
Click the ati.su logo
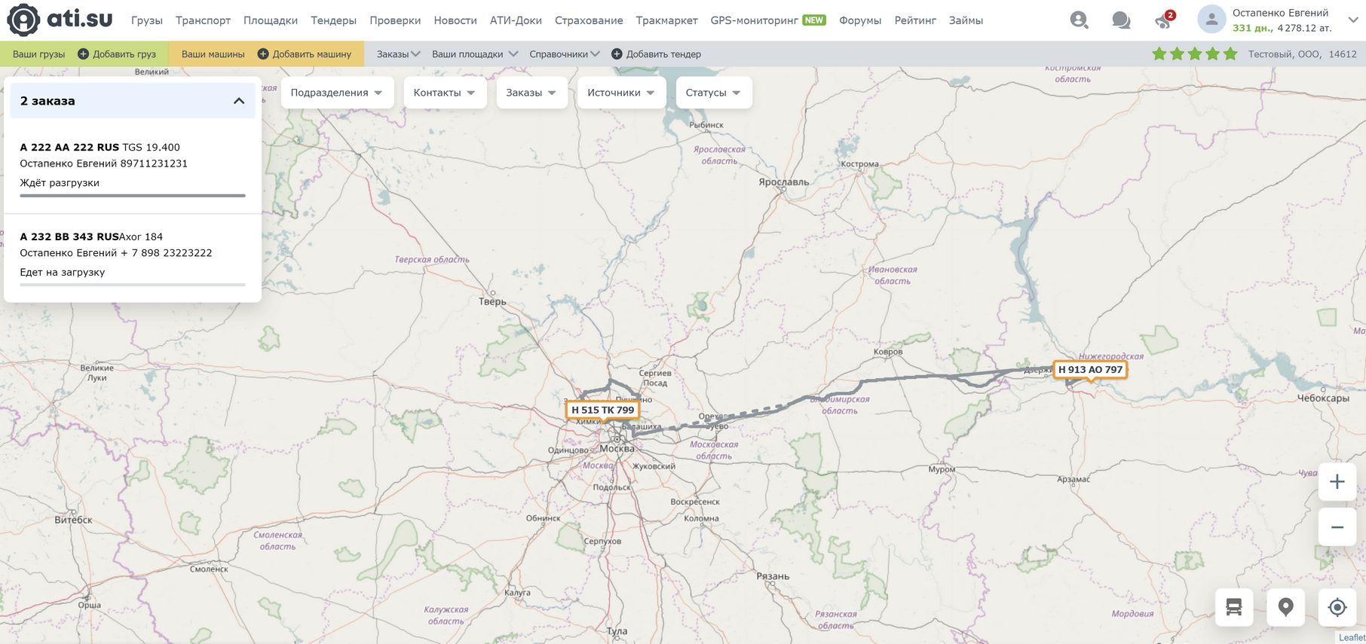60,20
